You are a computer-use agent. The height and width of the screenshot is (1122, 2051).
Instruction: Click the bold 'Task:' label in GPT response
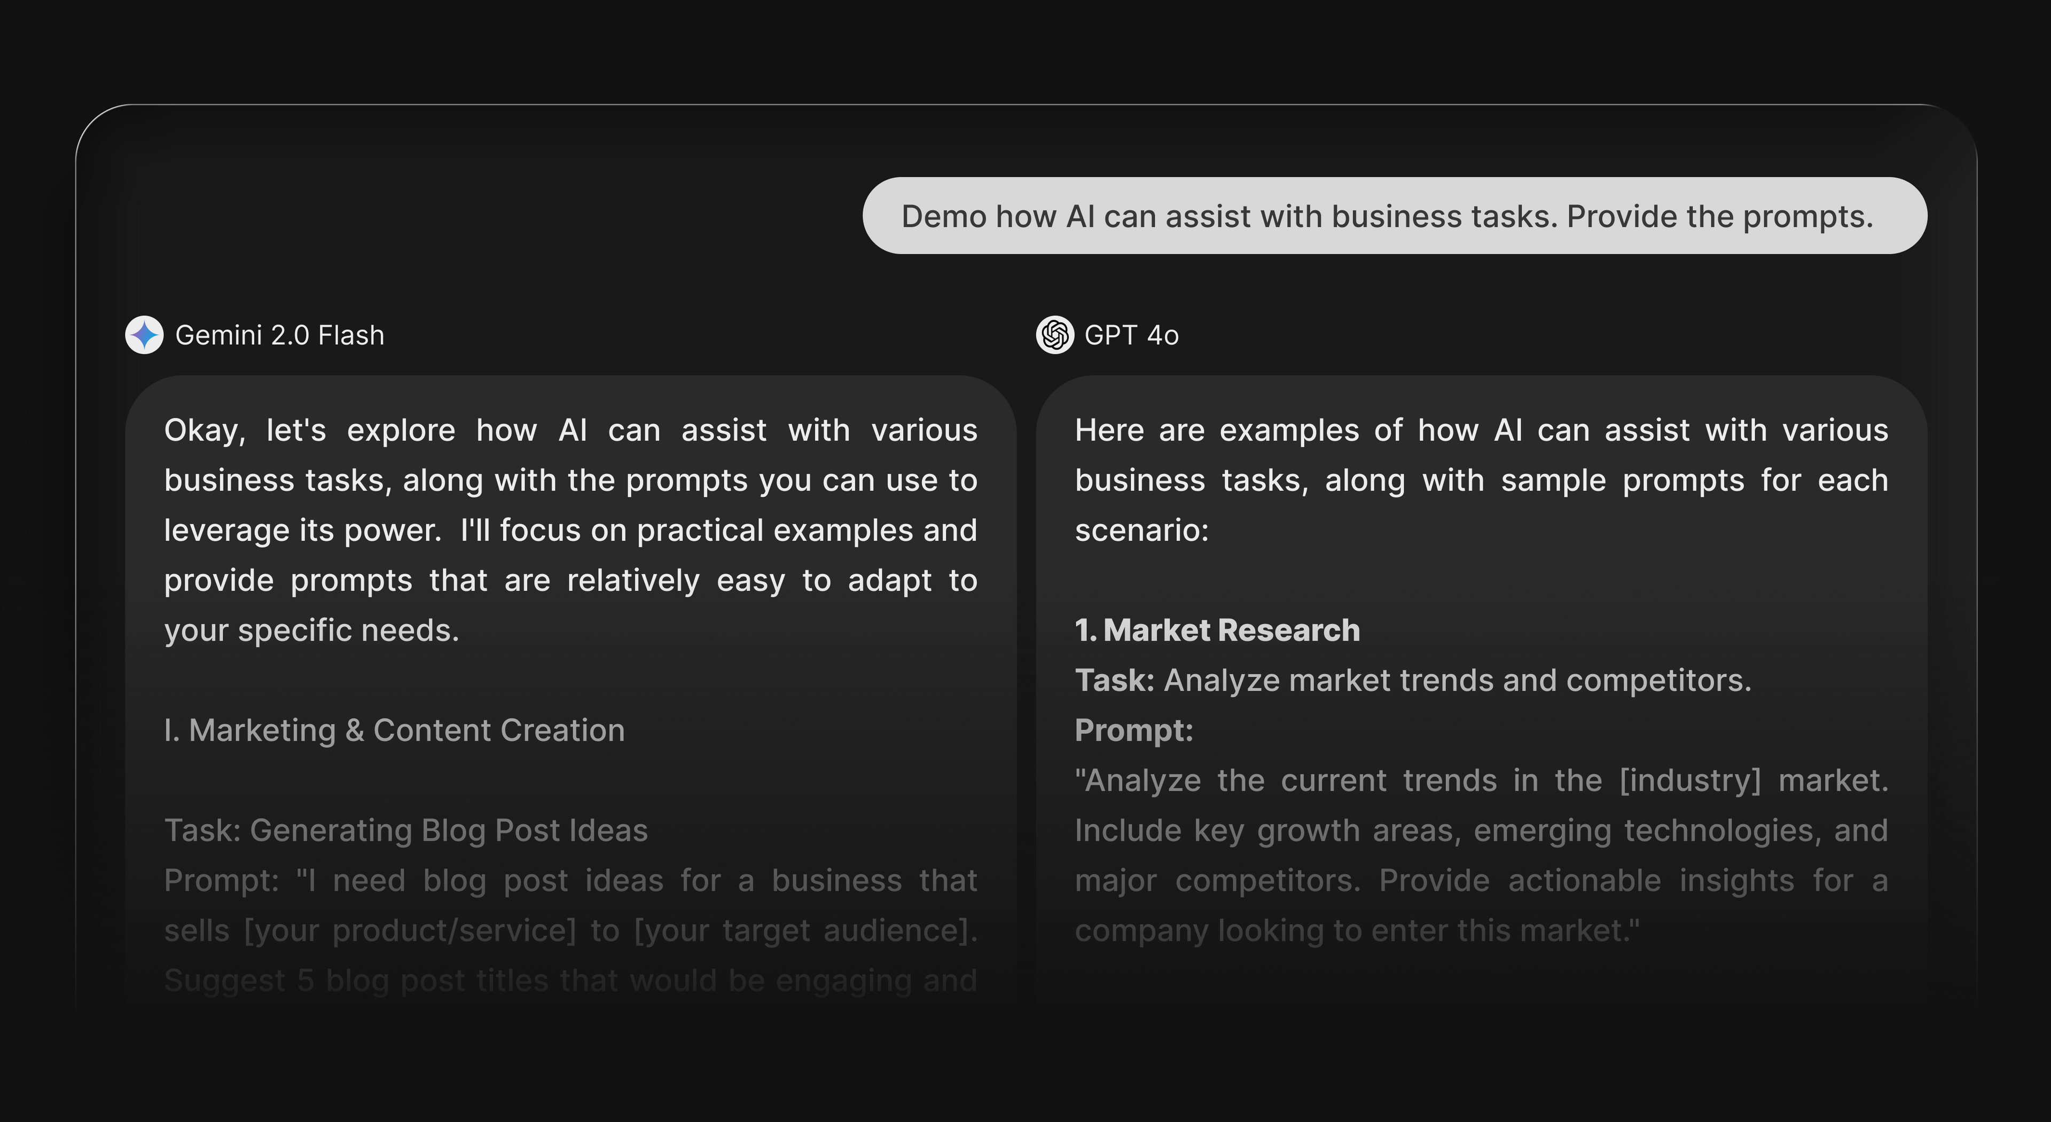click(x=1115, y=681)
